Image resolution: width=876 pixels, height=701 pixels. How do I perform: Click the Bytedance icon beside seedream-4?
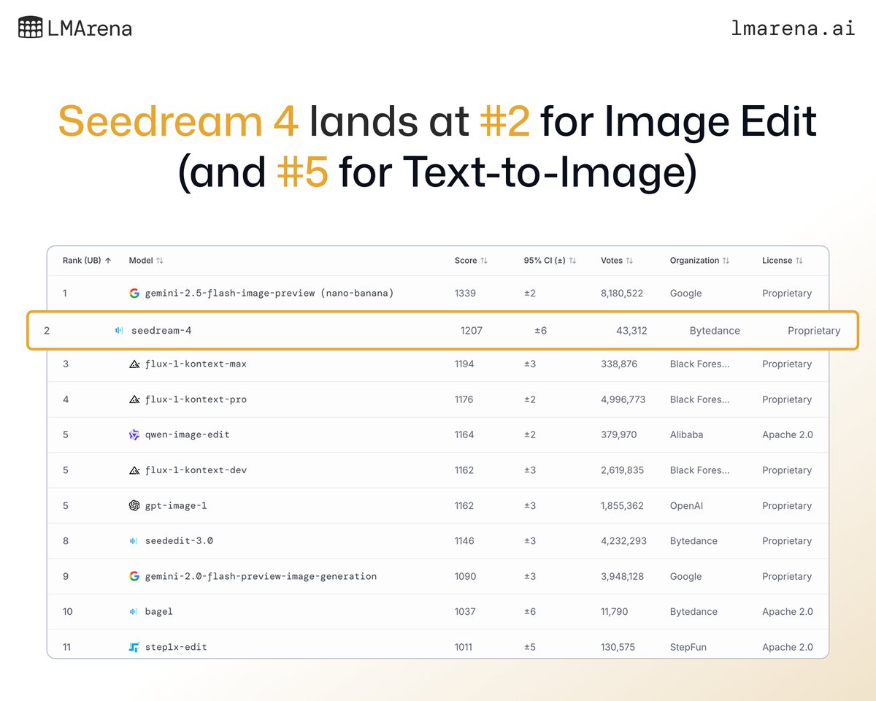coord(119,331)
